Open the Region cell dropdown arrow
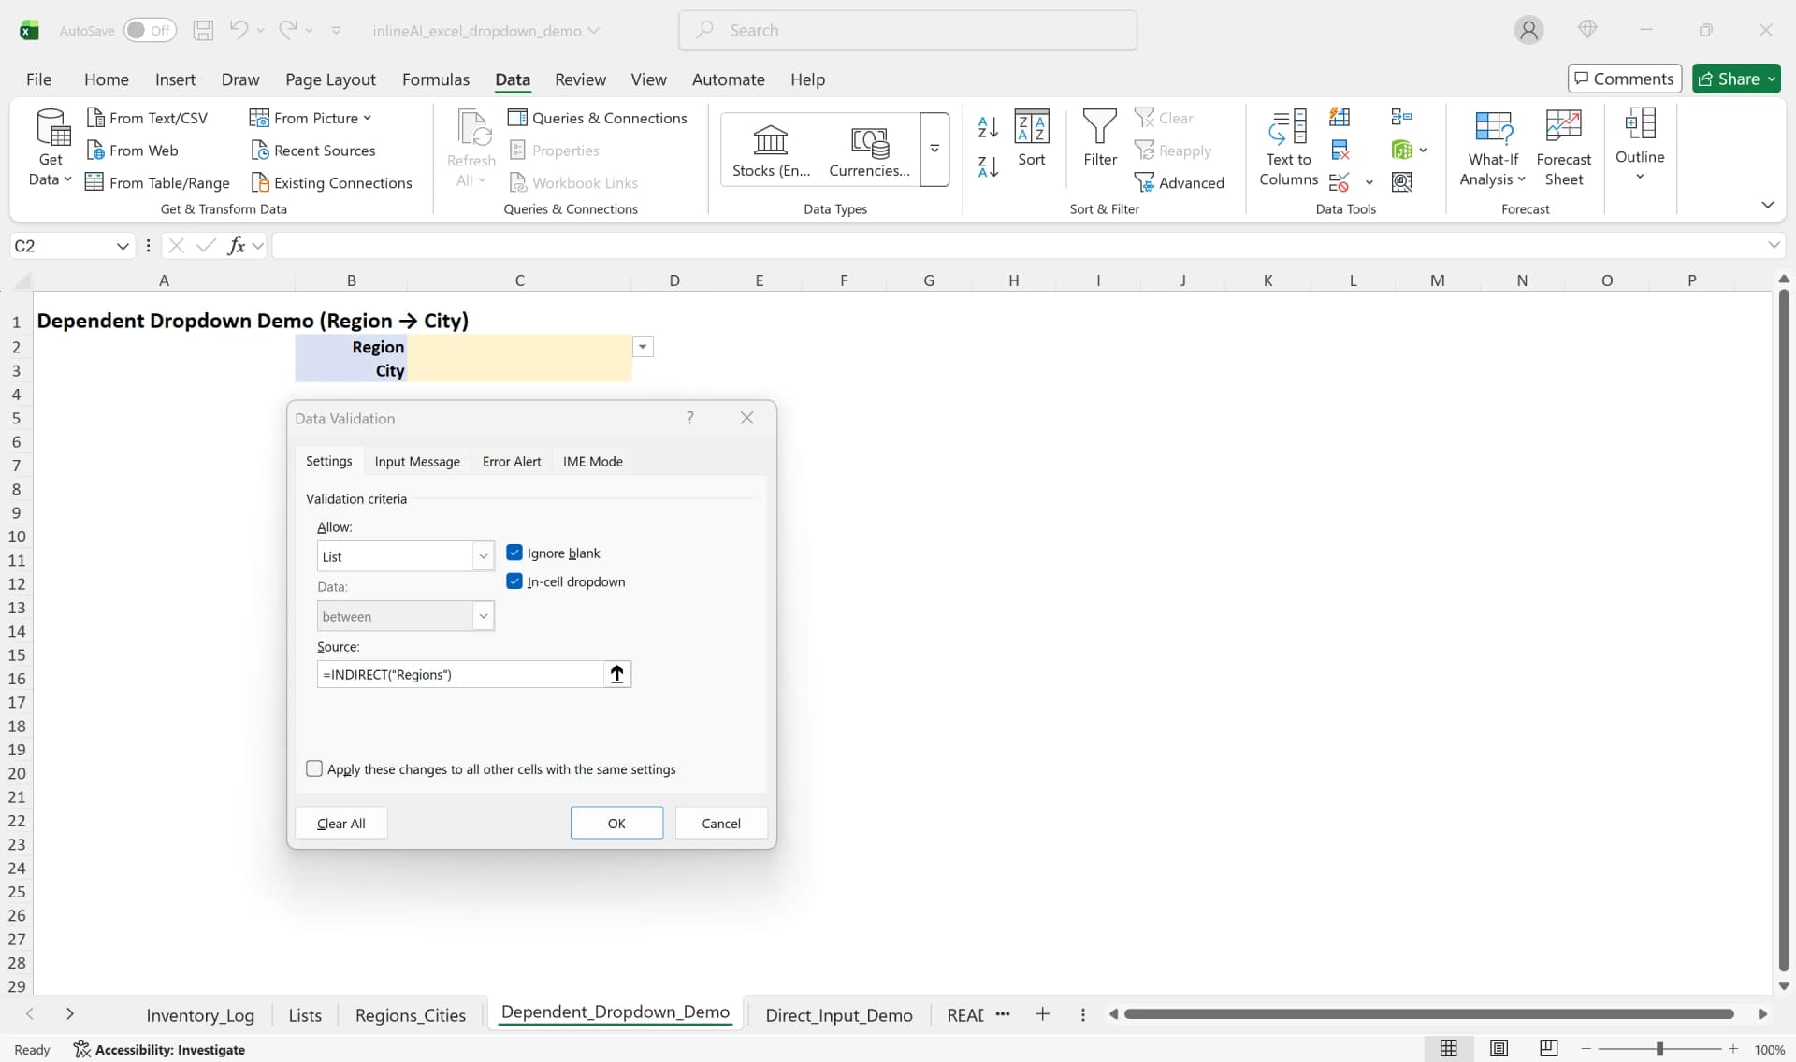The image size is (1796, 1062). tap(643, 346)
